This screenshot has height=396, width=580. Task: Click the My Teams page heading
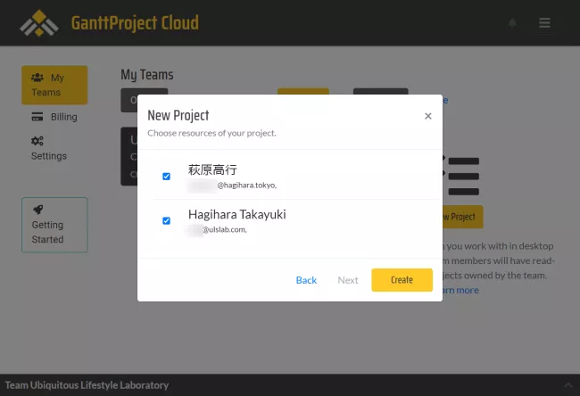pos(147,75)
